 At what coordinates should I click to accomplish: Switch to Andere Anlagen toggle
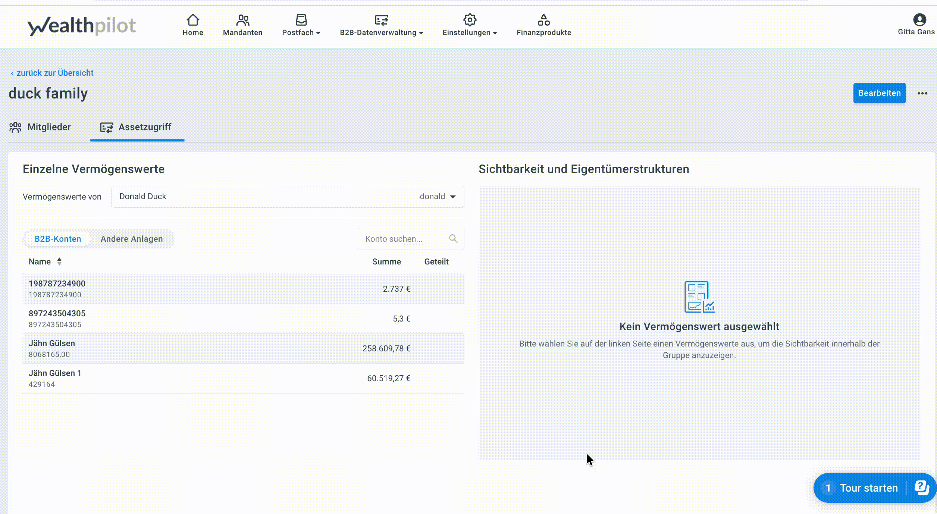pos(132,239)
